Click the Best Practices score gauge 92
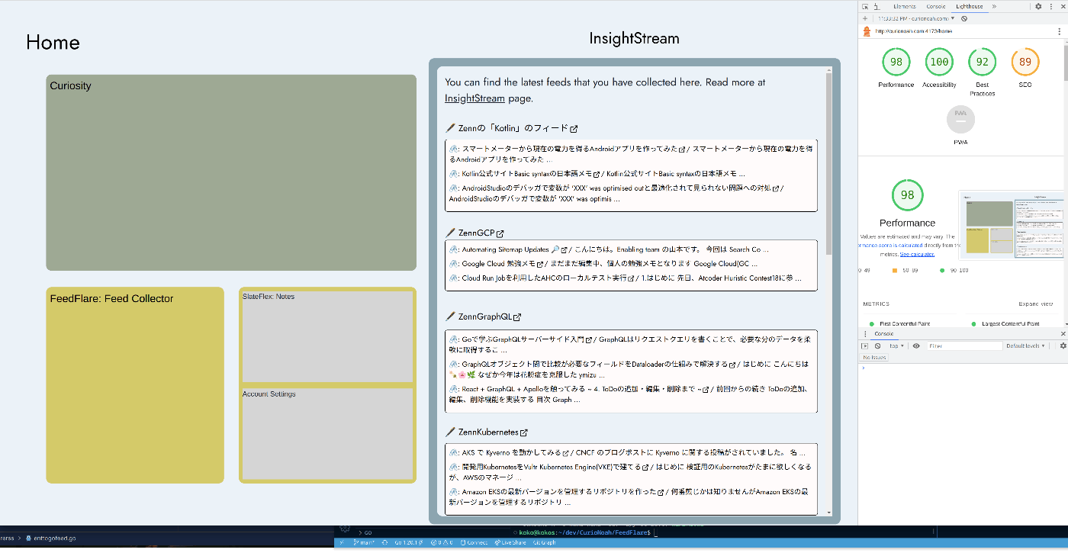1068x556 pixels. tap(982, 62)
